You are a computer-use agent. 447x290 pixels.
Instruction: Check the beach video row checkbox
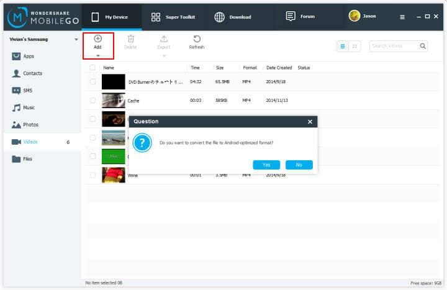tap(93, 138)
